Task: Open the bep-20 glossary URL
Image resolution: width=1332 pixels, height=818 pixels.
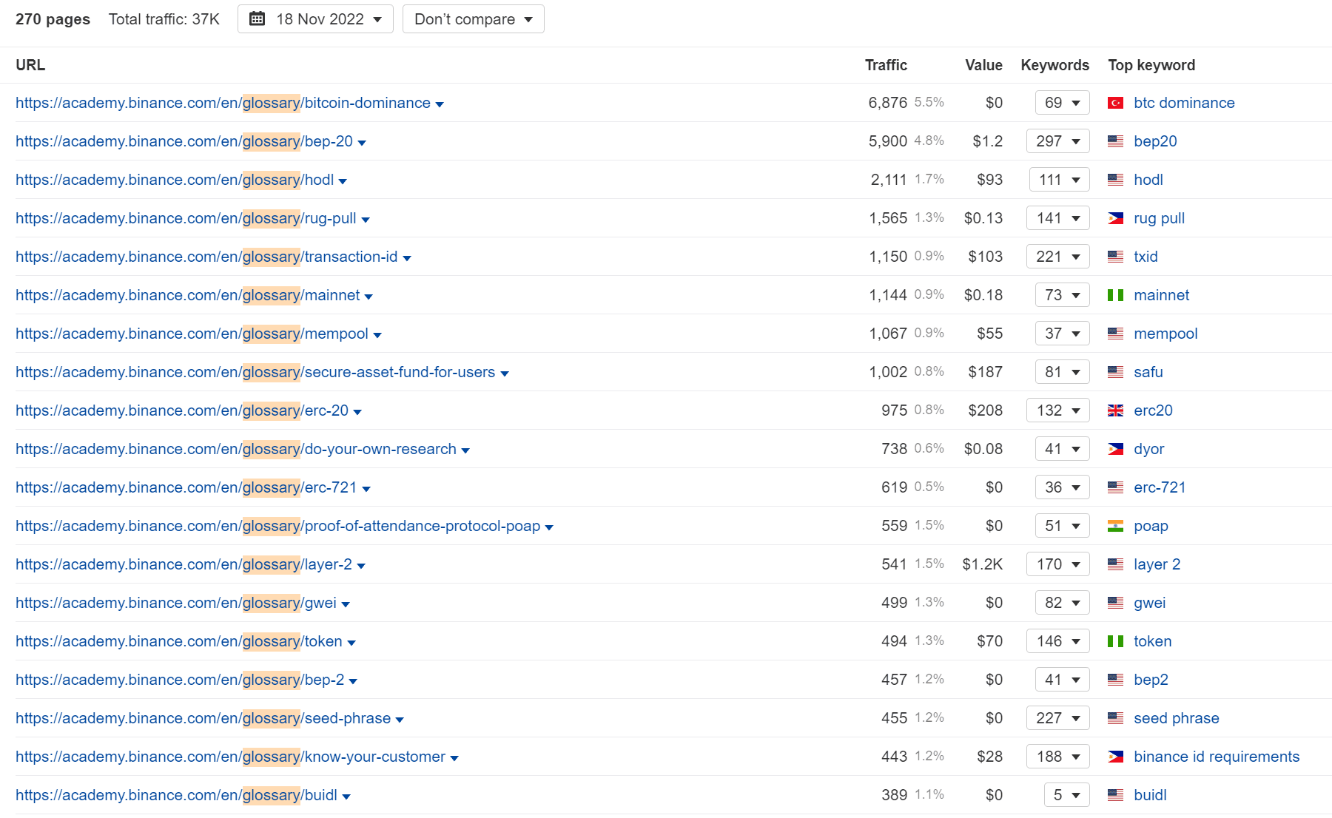Action: pos(184,141)
